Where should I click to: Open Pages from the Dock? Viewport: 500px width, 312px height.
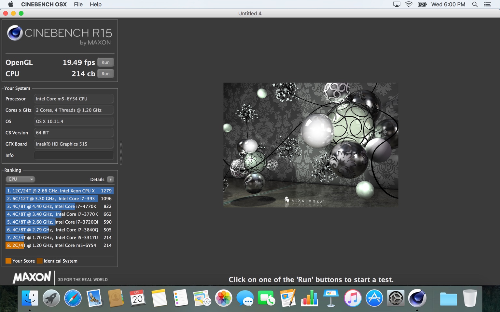point(288,298)
